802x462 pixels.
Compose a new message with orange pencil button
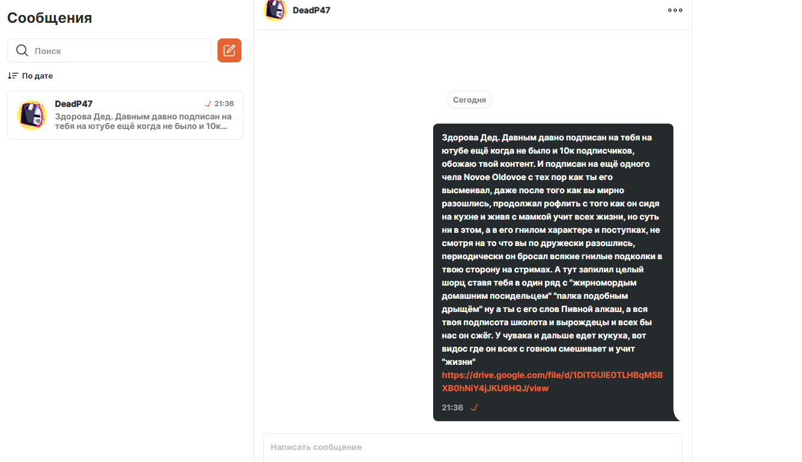tap(229, 50)
